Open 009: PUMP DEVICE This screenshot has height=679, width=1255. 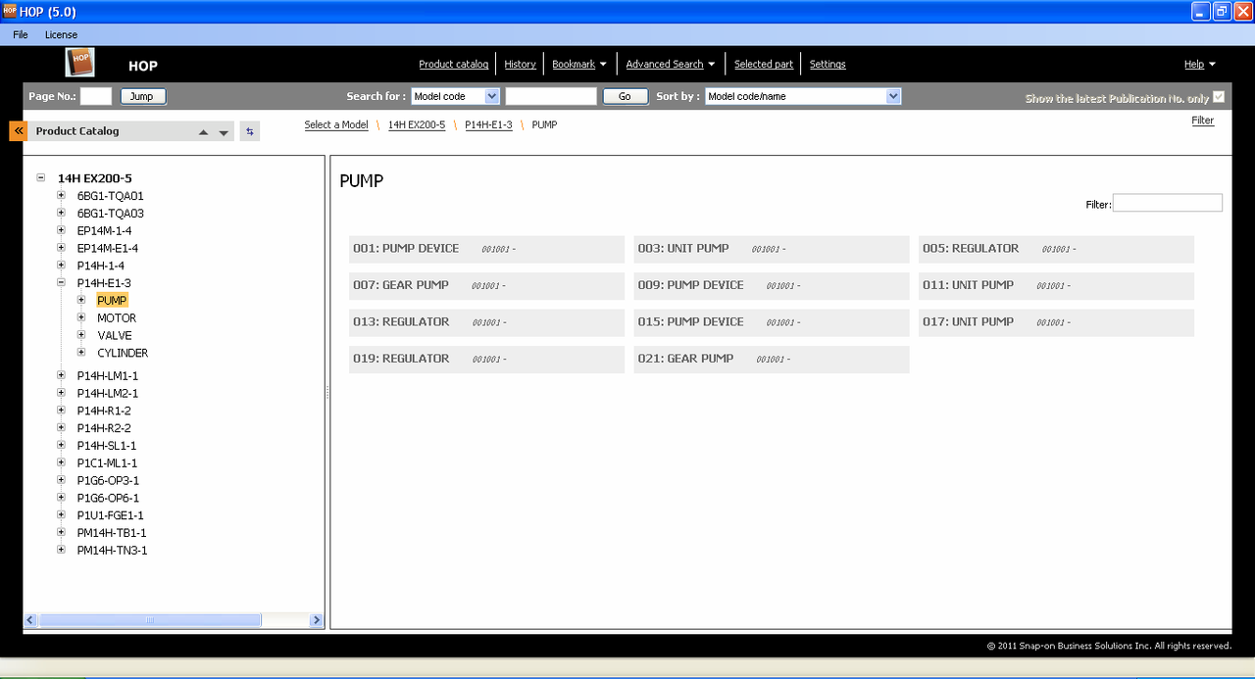(772, 285)
